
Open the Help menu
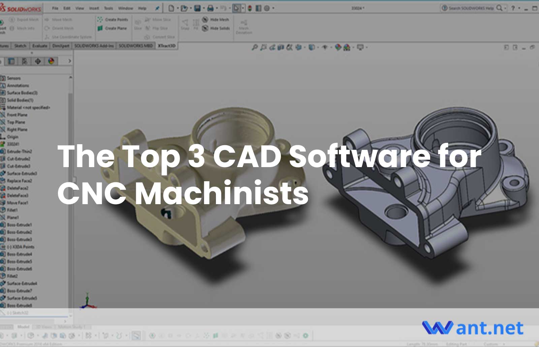(142, 8)
